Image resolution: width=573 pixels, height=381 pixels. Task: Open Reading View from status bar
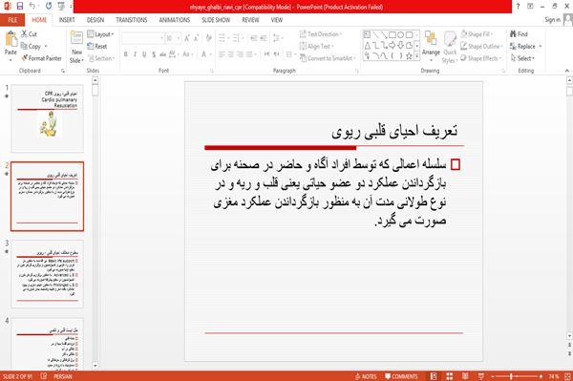465,376
